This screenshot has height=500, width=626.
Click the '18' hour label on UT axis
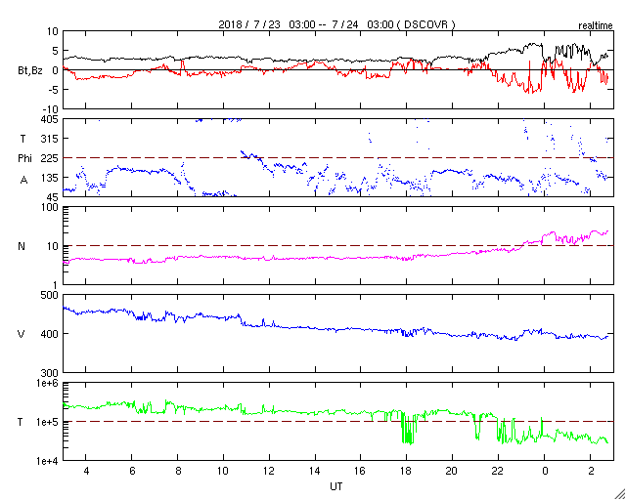click(407, 471)
